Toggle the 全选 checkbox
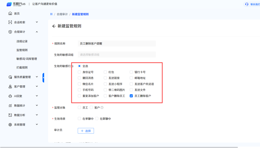 tap(79, 66)
